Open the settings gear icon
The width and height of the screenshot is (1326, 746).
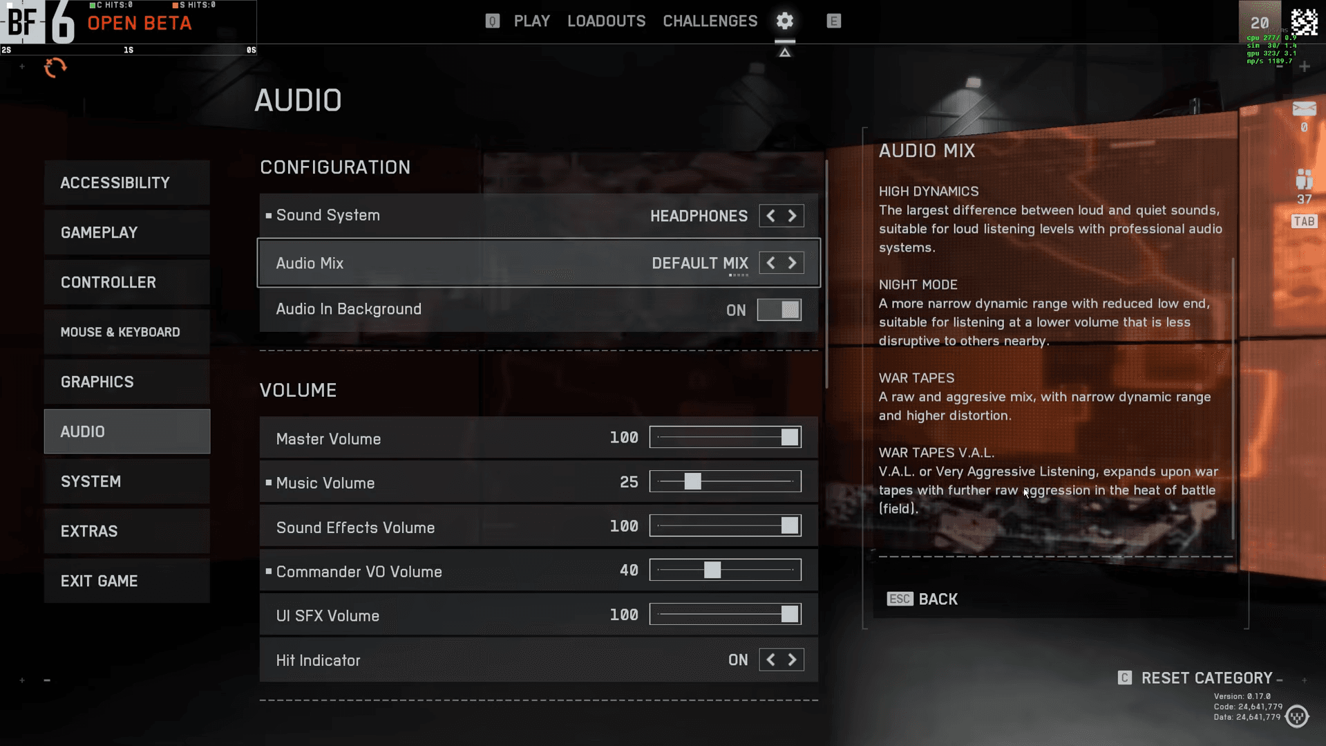tap(784, 21)
